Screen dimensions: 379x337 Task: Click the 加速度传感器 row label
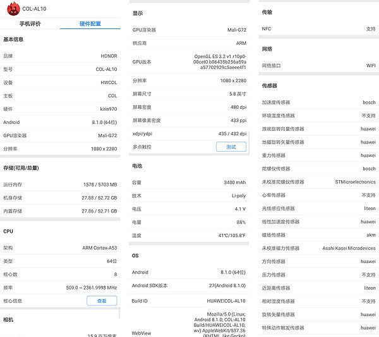click(x=276, y=102)
